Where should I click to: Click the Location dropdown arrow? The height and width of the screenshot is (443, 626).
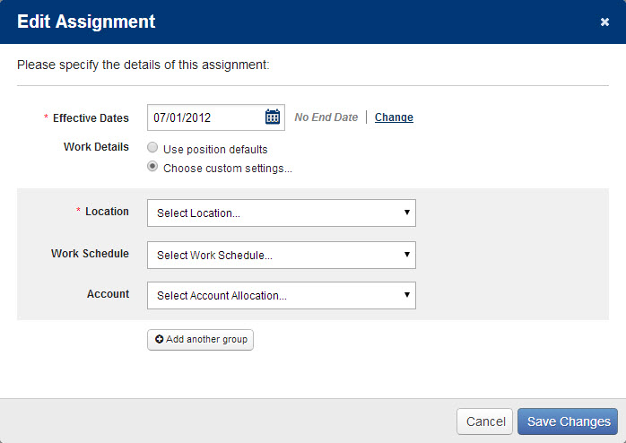coord(407,213)
